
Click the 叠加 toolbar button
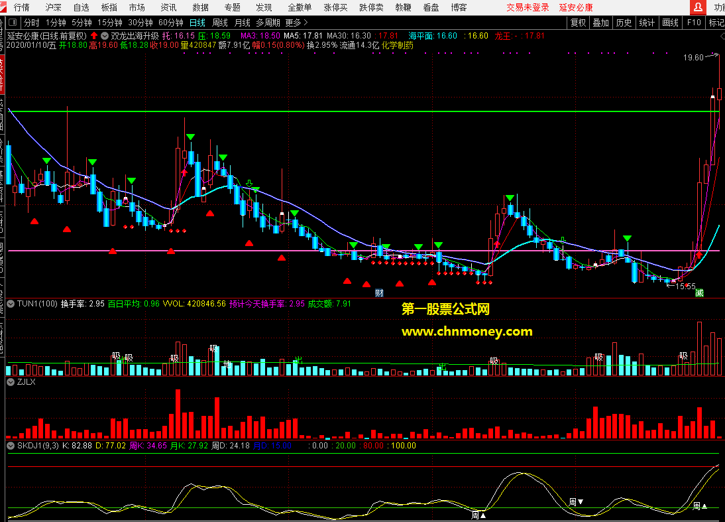[600, 22]
